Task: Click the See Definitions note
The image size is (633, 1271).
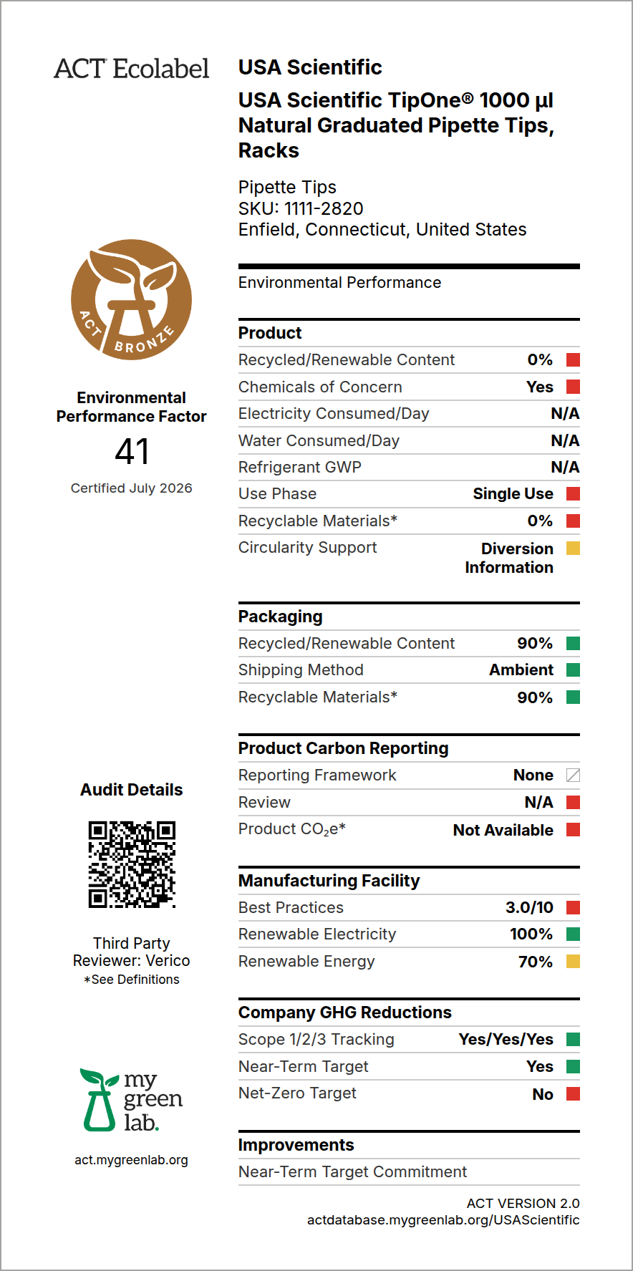Action: (132, 980)
